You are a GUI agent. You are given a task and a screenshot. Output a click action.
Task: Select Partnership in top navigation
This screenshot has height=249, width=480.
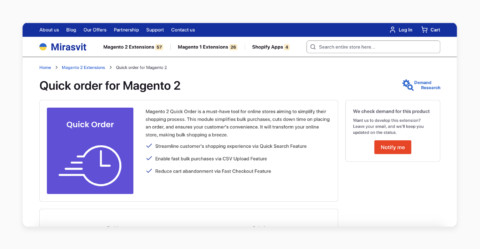point(126,30)
